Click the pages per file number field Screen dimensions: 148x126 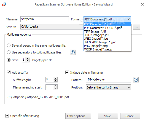[x=24, y=60]
